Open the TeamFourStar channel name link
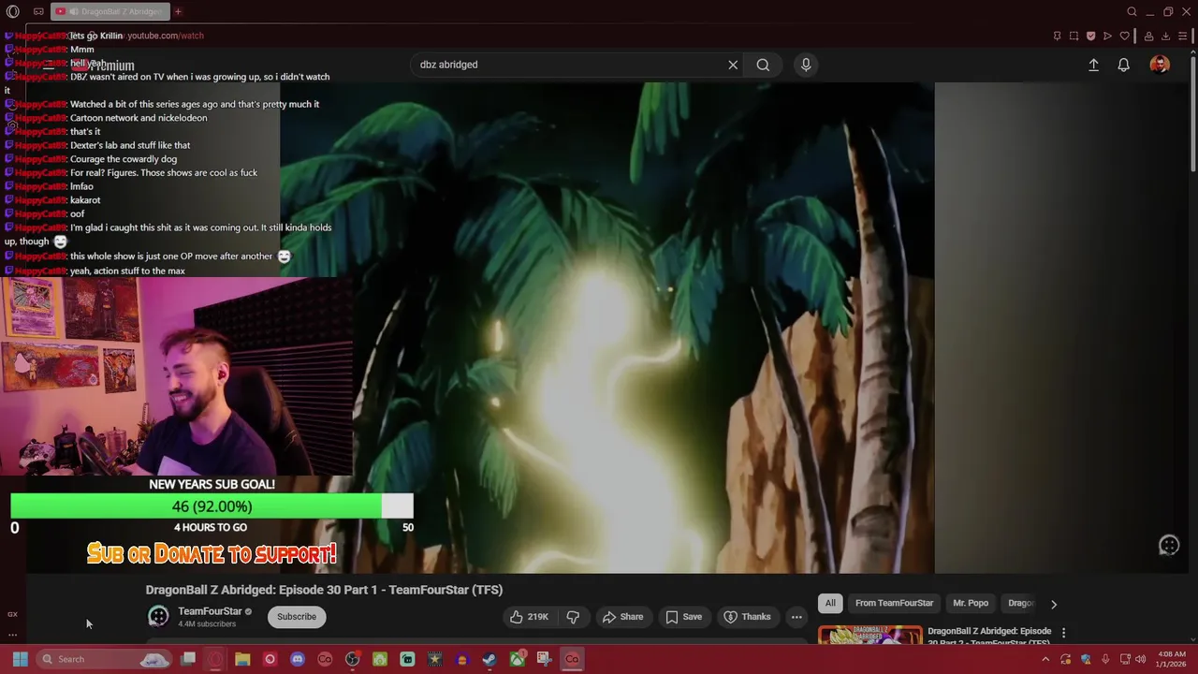Image resolution: width=1198 pixels, height=674 pixels. (210, 611)
